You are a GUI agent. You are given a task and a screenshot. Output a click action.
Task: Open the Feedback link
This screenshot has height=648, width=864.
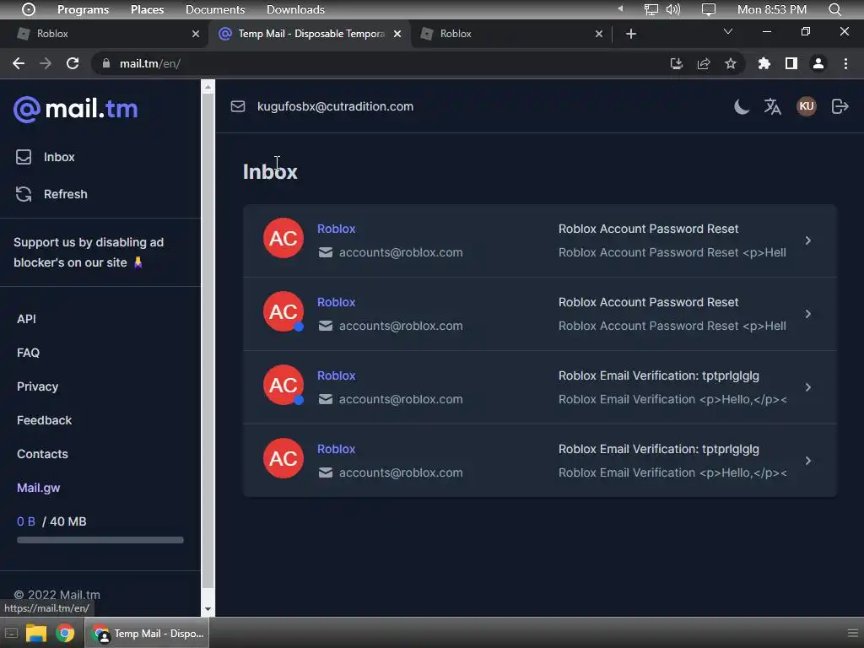(44, 420)
